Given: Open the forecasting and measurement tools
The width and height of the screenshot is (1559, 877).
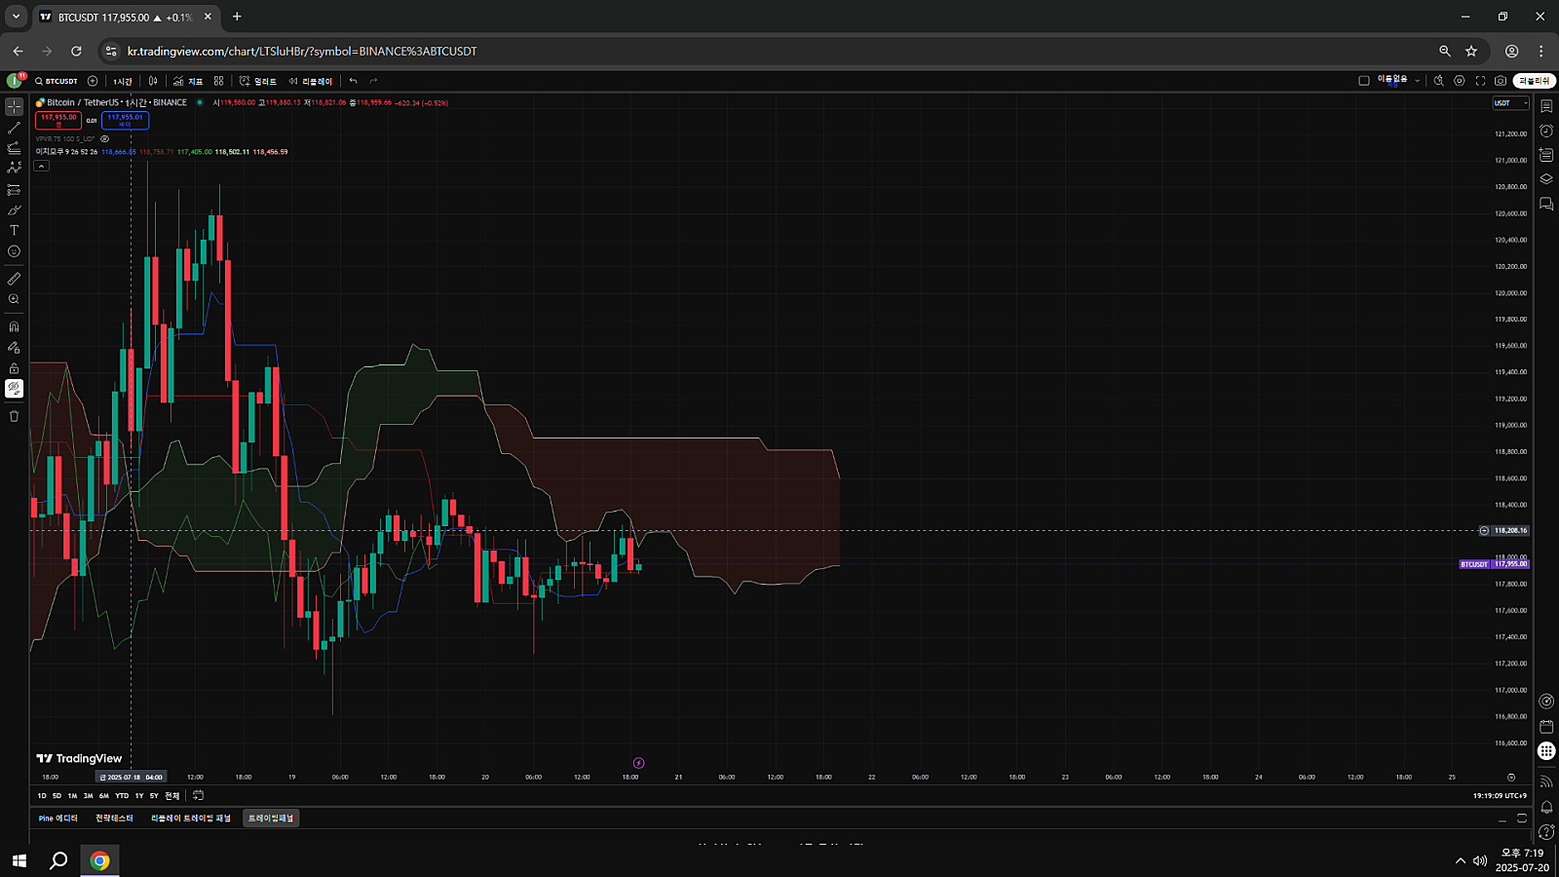Looking at the screenshot, I should click(x=14, y=190).
